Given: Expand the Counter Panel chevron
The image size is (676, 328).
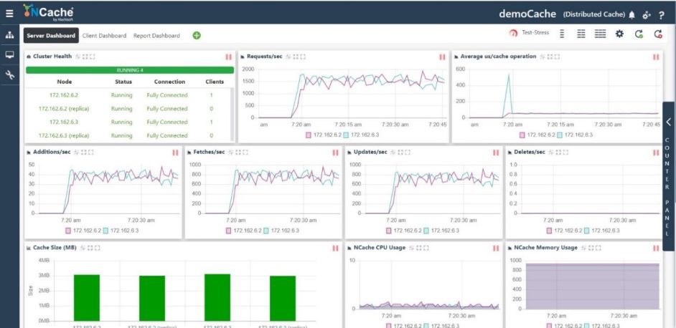Looking at the screenshot, I should point(669,122).
